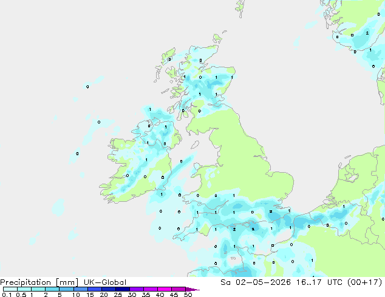The image size is (385, 297).
Task: Click the '30' legend value
Action: click(x=132, y=295)
